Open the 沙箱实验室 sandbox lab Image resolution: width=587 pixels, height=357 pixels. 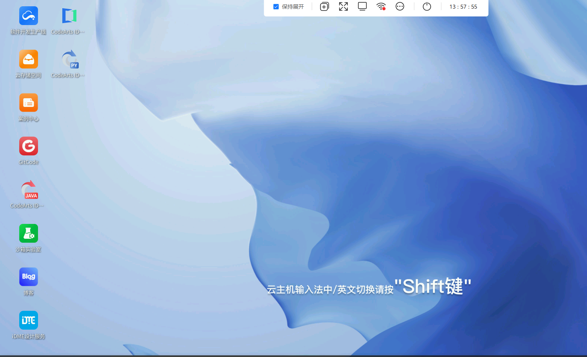(29, 233)
